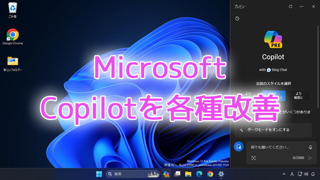Launch Microsoft Edge from the taskbar
This screenshot has width=320, height=180.
199,174
